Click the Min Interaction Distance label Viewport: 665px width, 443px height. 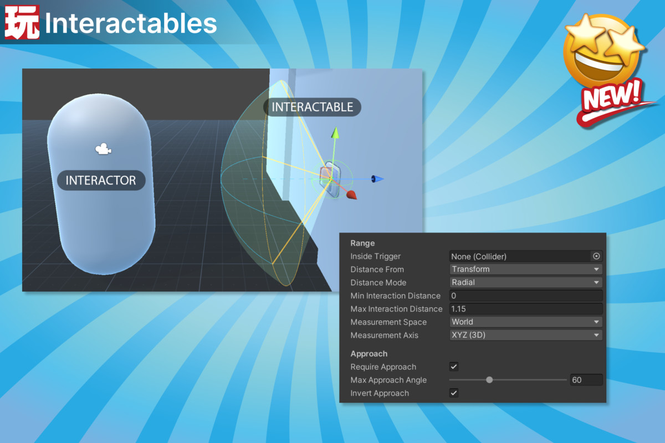[x=395, y=296]
